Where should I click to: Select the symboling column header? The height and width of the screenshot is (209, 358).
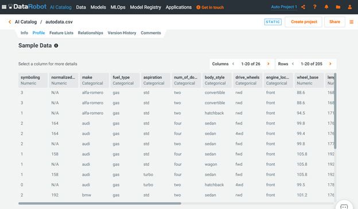click(33, 80)
